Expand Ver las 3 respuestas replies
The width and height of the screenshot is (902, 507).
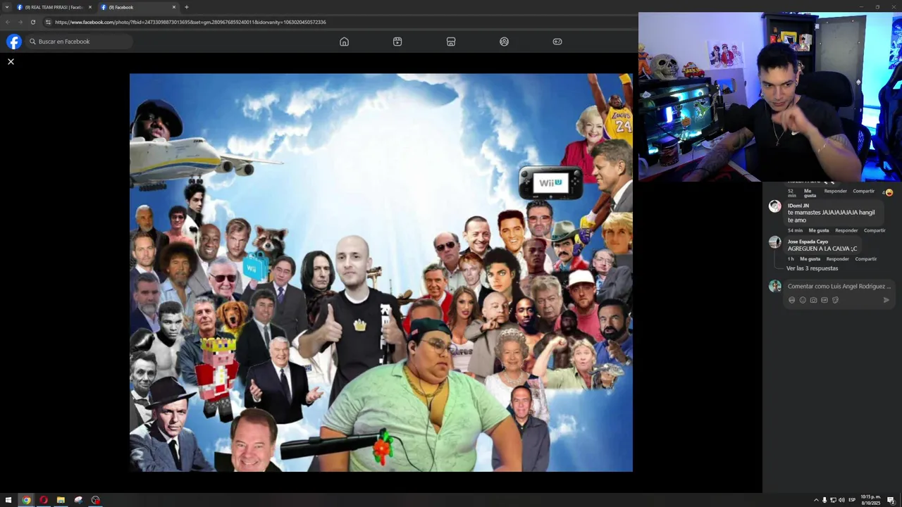click(x=812, y=268)
